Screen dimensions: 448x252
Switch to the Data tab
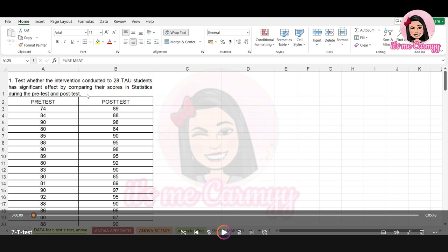[104, 21]
